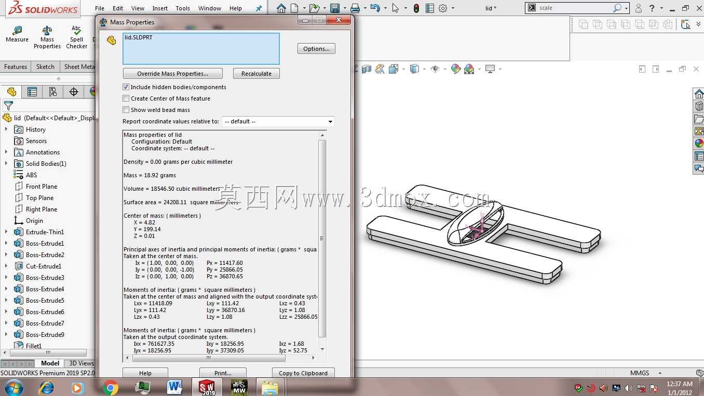Click the Recalculate button

point(256,74)
